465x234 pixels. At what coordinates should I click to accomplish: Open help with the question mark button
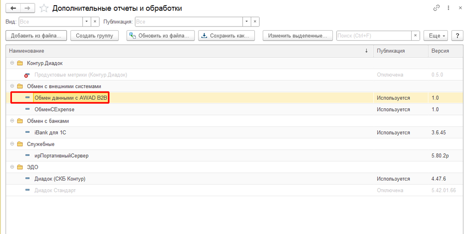[x=457, y=36]
